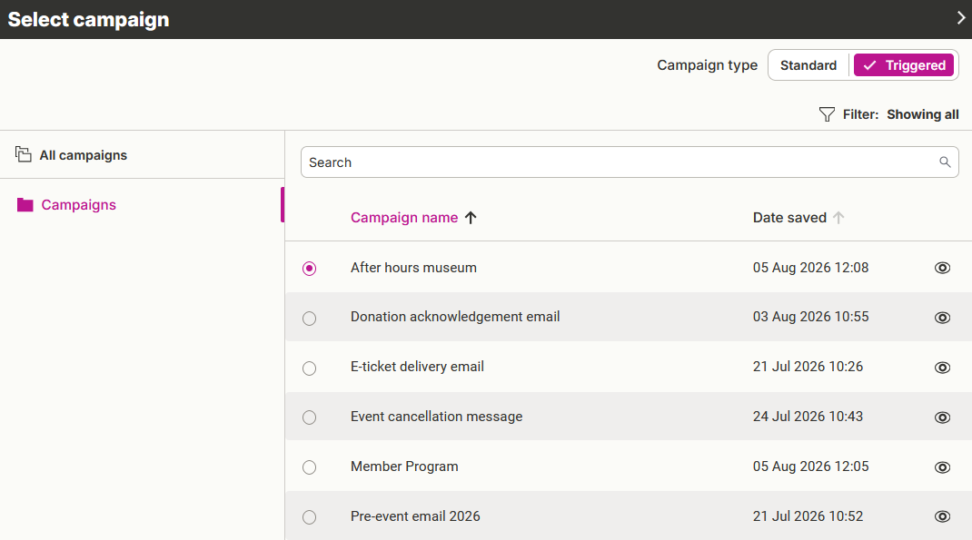The image size is (972, 540).
Task: Click the date 21 Jul 2026 10:26
Action: coord(808,367)
